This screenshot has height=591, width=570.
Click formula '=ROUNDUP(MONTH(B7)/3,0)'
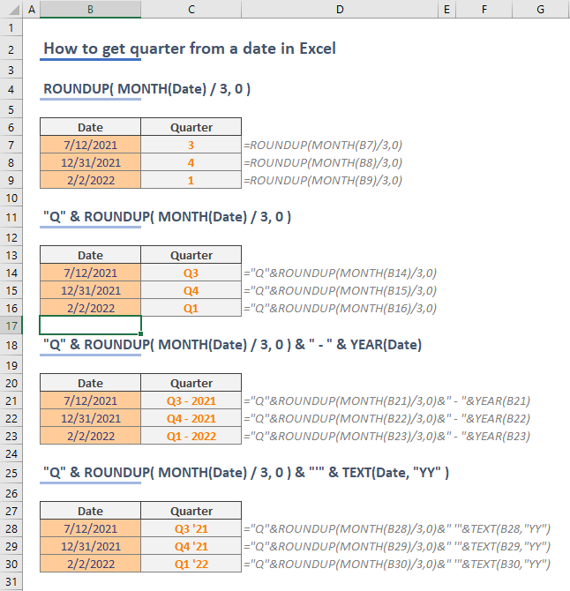323,146
